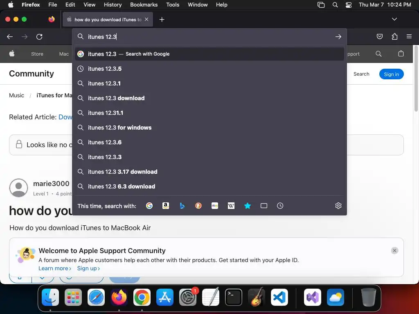
Task: Search this time with eBay icon
Action: pyautogui.click(x=215, y=206)
